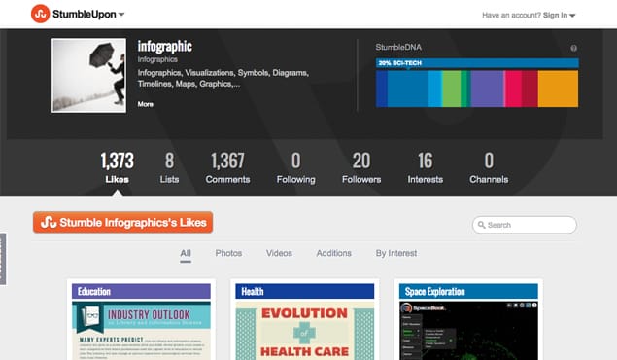Open the StumbleUpon dropdown arrow
617x360 pixels.
121,15
